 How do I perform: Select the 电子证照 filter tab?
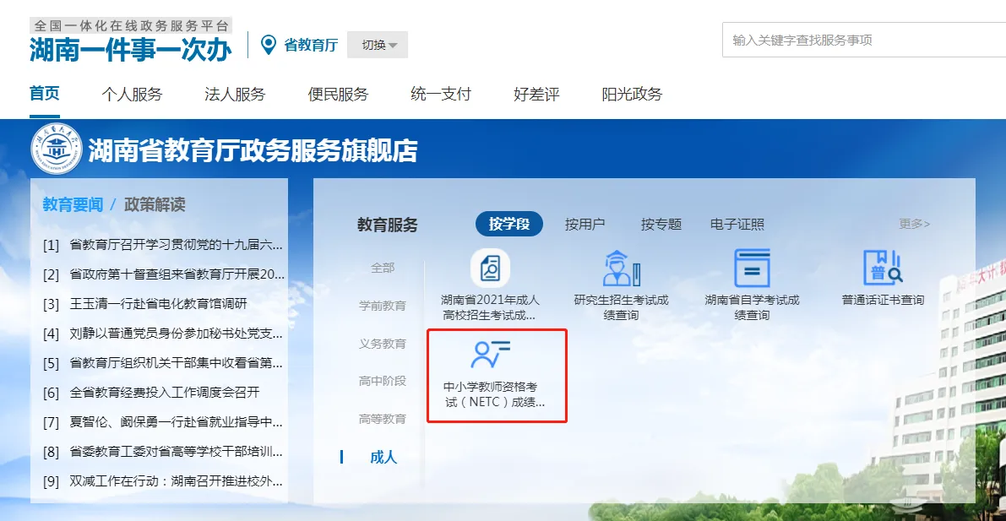[737, 224]
